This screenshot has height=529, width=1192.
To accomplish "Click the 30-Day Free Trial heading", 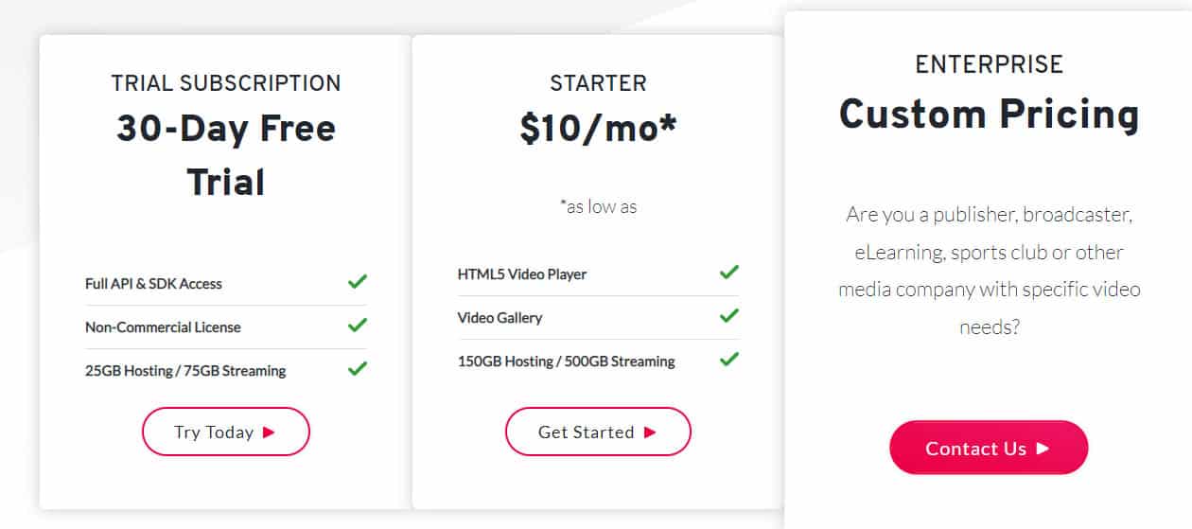I will pyautogui.click(x=226, y=154).
